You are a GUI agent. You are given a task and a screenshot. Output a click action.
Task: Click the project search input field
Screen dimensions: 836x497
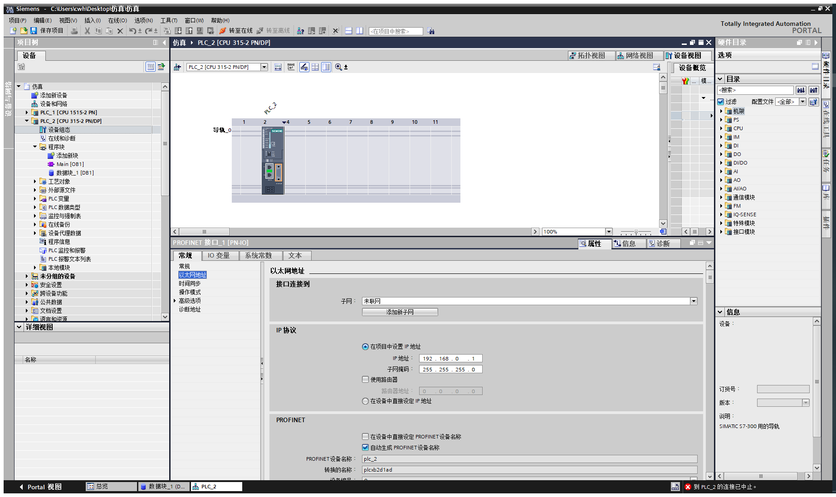[x=396, y=31]
